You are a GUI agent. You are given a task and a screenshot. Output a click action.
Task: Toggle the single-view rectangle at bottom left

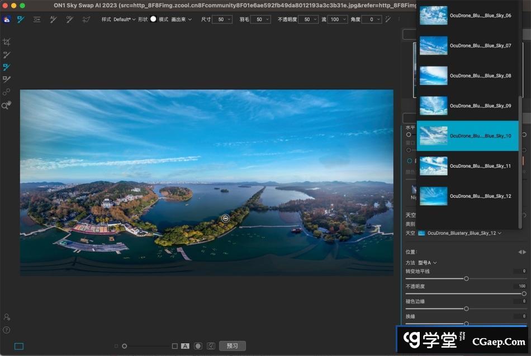[19, 346]
